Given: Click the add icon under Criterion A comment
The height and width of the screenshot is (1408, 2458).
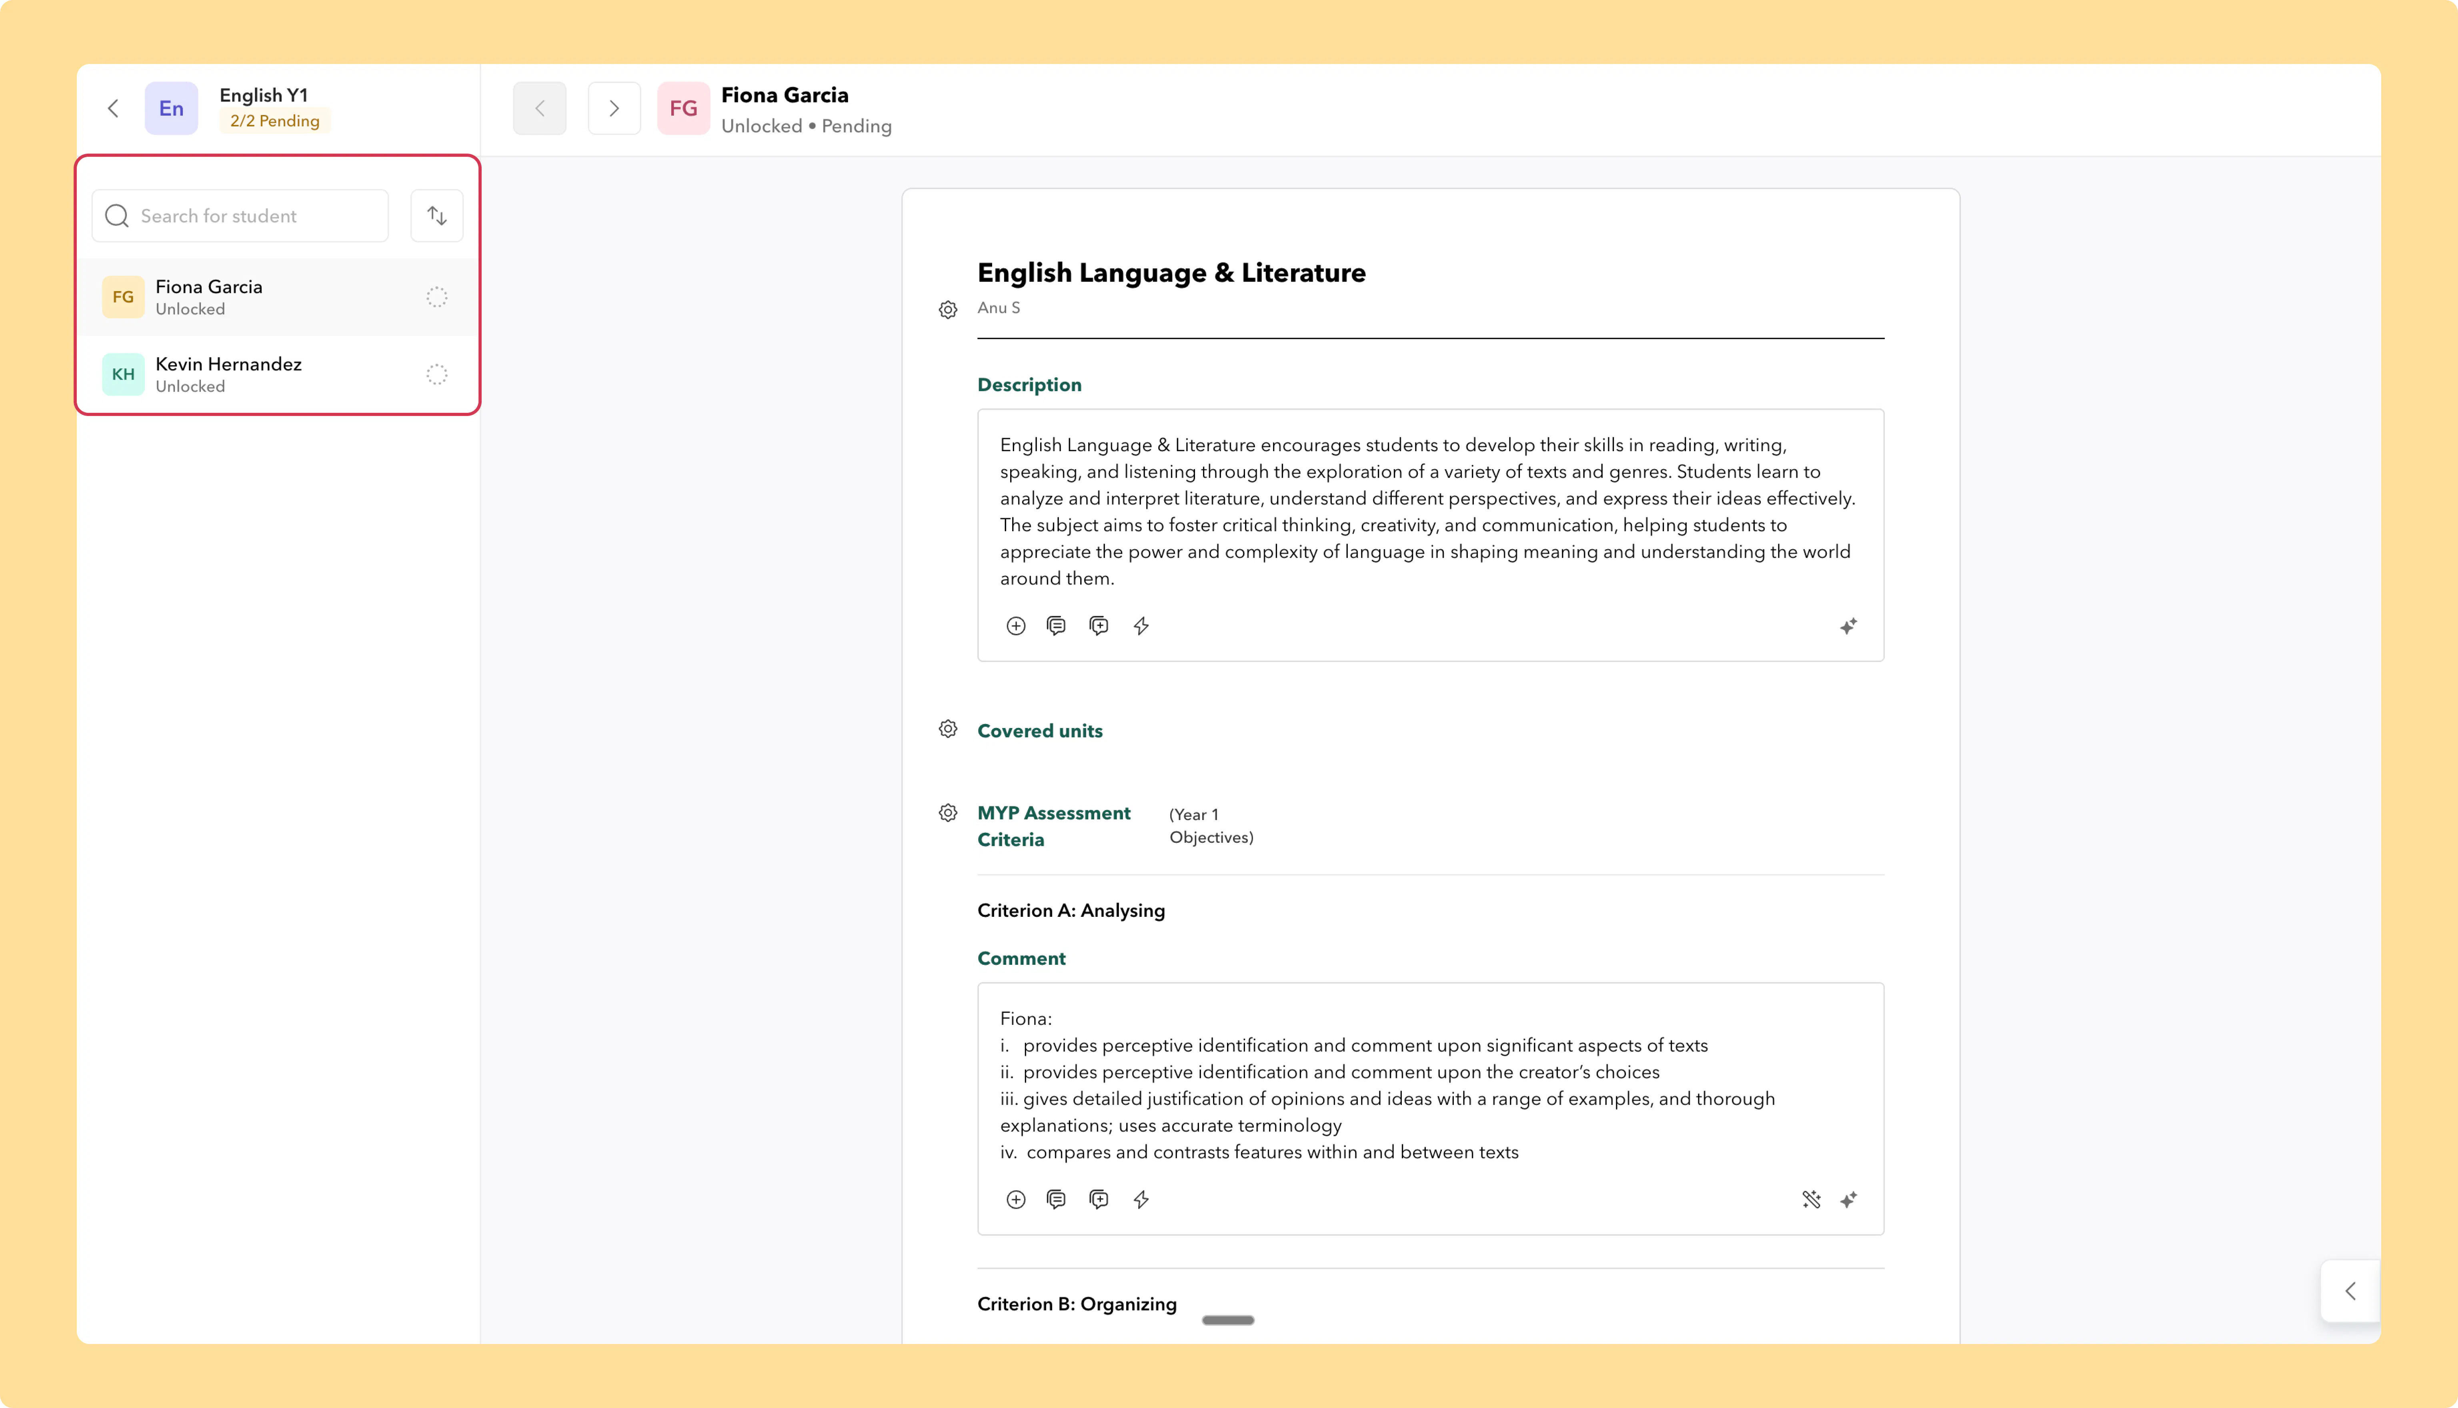Looking at the screenshot, I should pyautogui.click(x=1015, y=1199).
